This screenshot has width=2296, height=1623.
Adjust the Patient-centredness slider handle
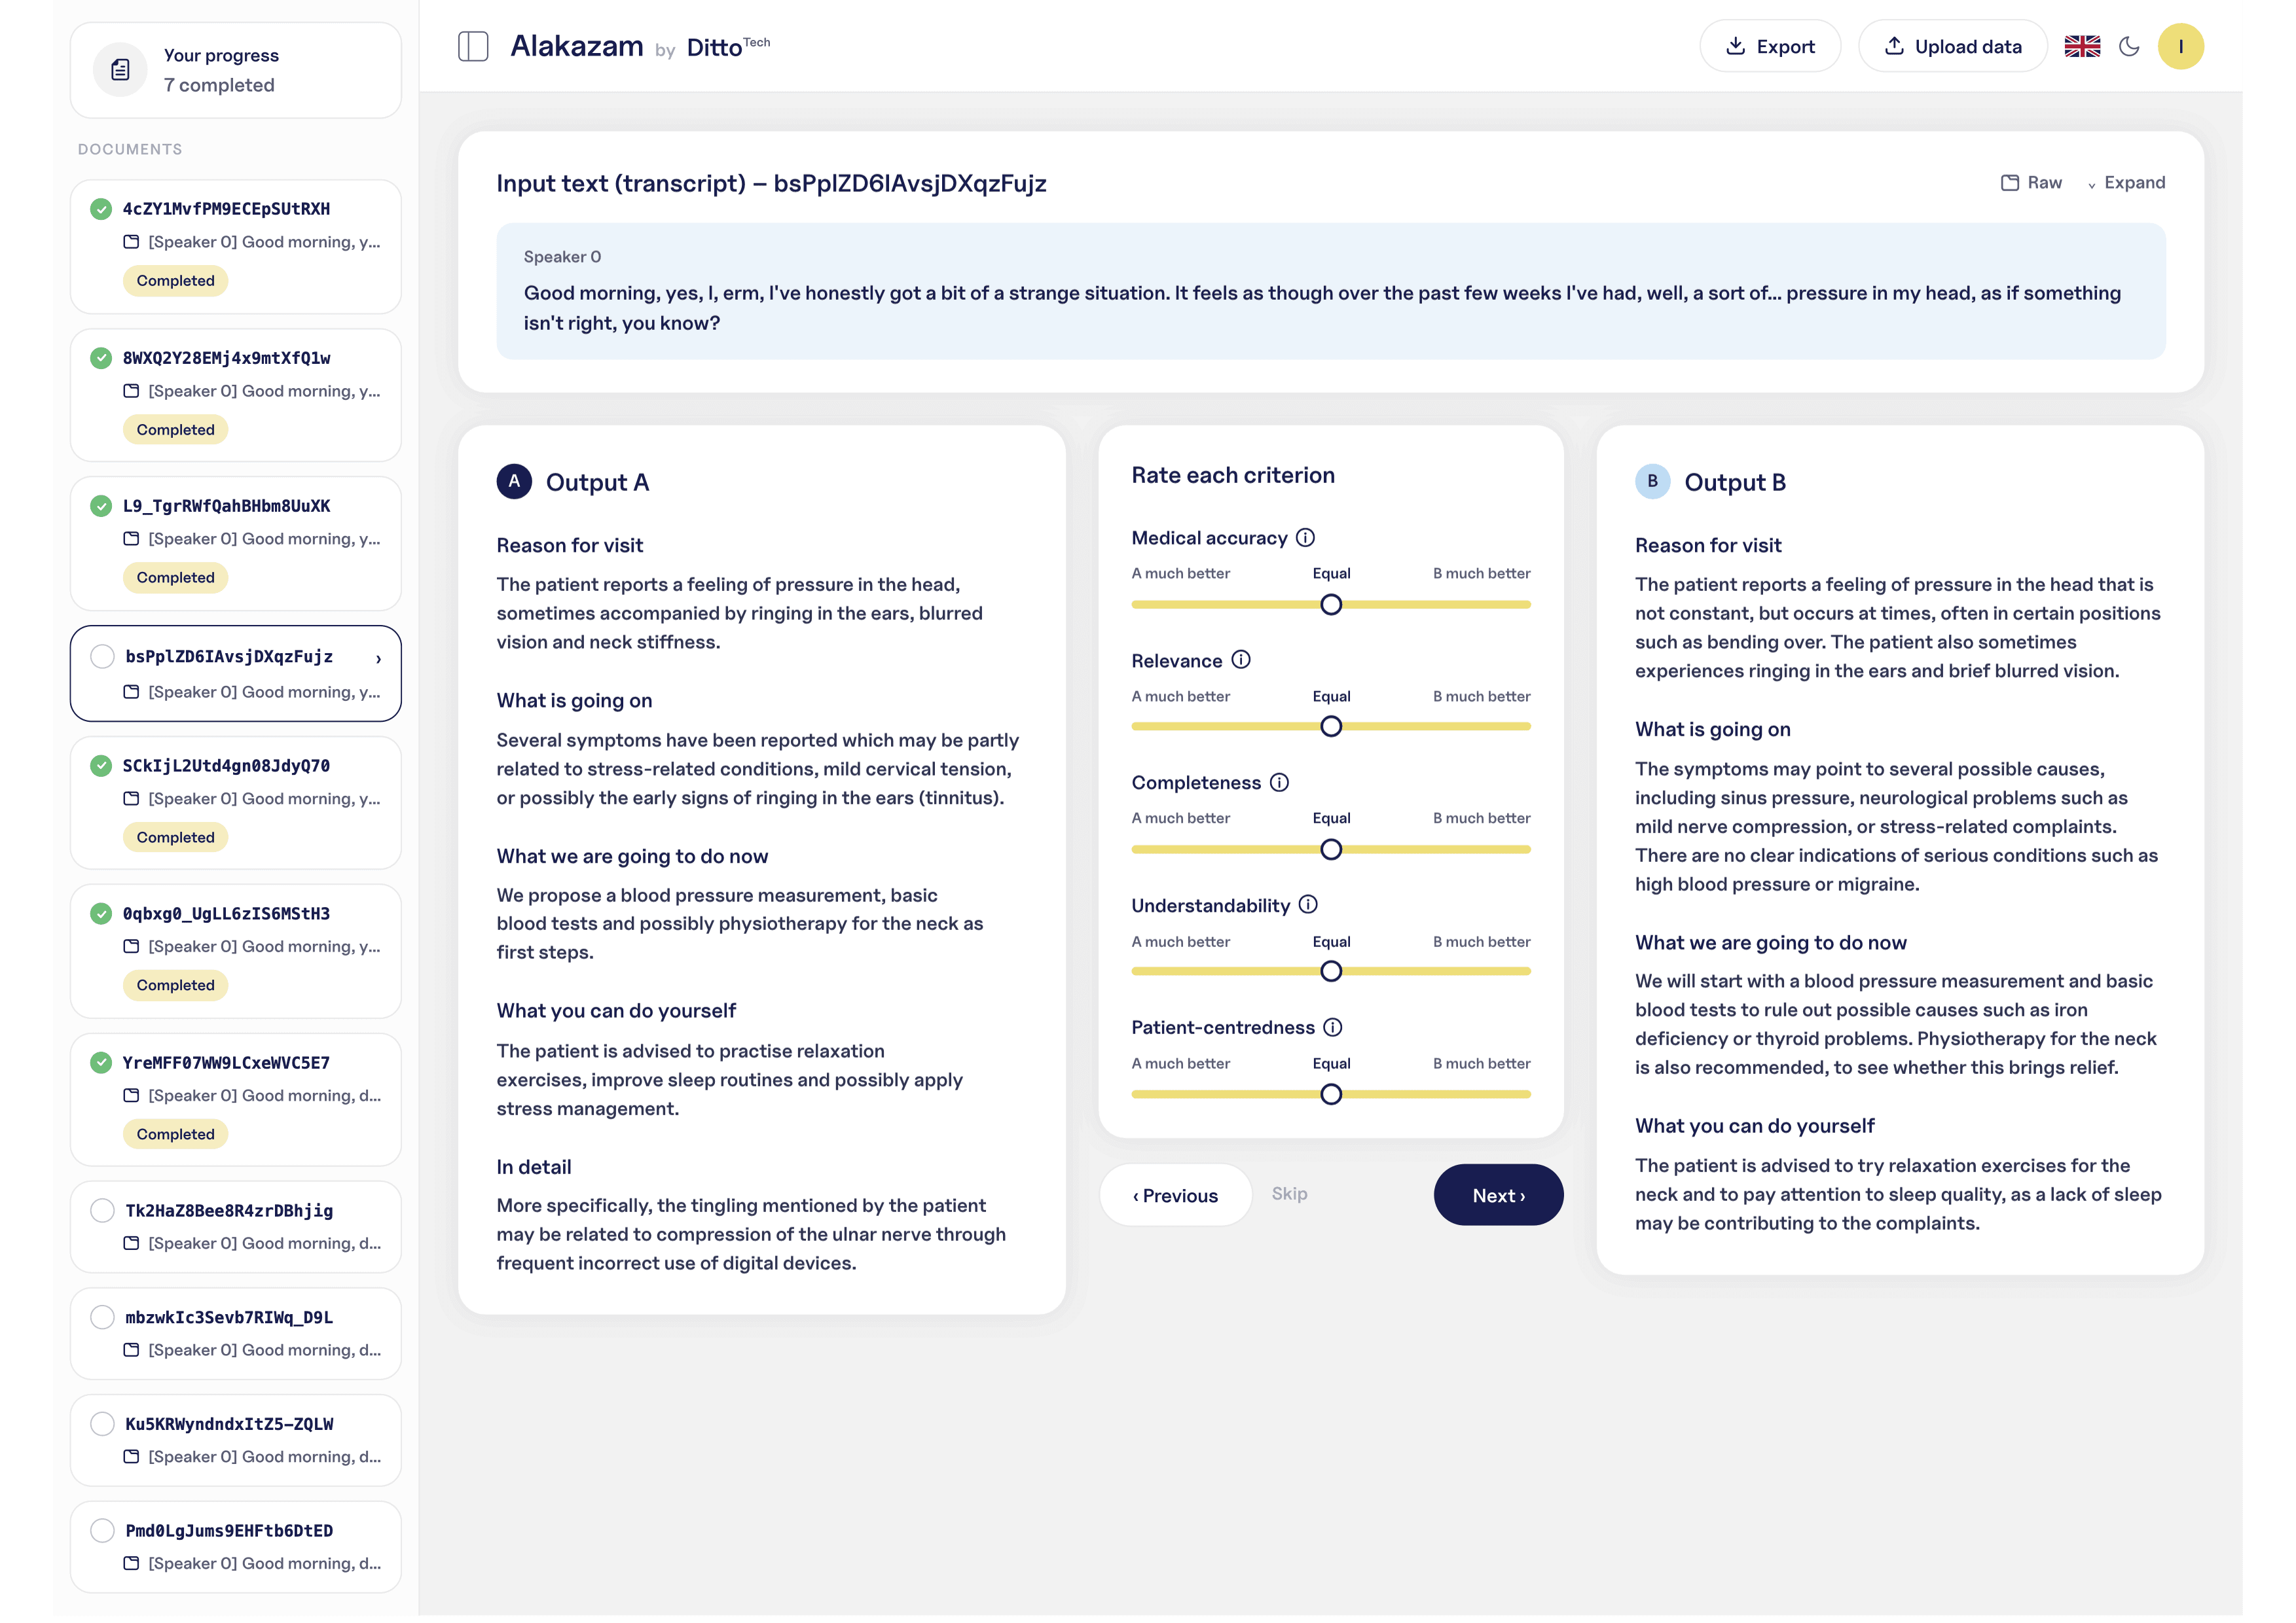tap(1331, 1094)
